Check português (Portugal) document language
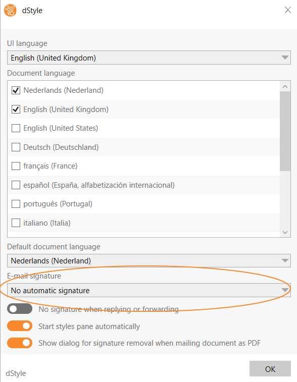The width and height of the screenshot is (297, 382). [16, 204]
